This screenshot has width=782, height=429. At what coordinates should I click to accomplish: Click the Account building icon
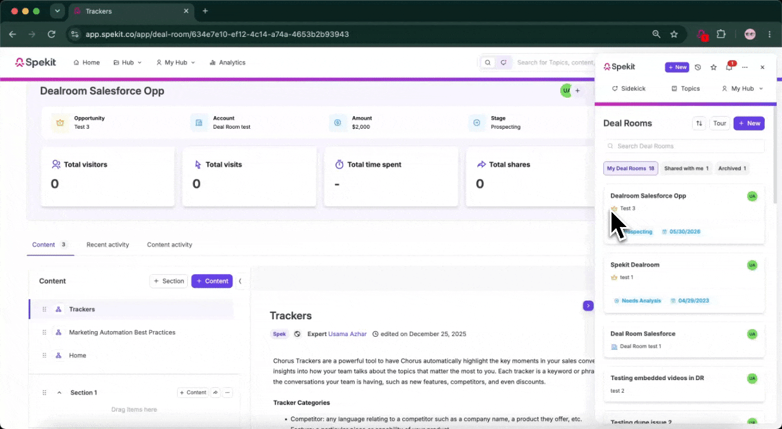tap(199, 123)
